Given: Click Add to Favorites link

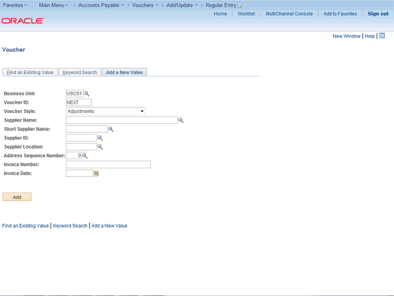Looking at the screenshot, I should coord(340,14).
